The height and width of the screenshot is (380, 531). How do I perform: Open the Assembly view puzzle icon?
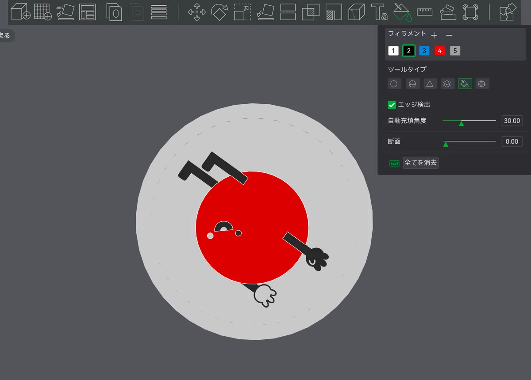[x=507, y=12]
